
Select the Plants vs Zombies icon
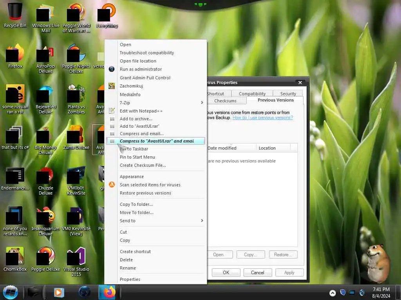point(76,99)
